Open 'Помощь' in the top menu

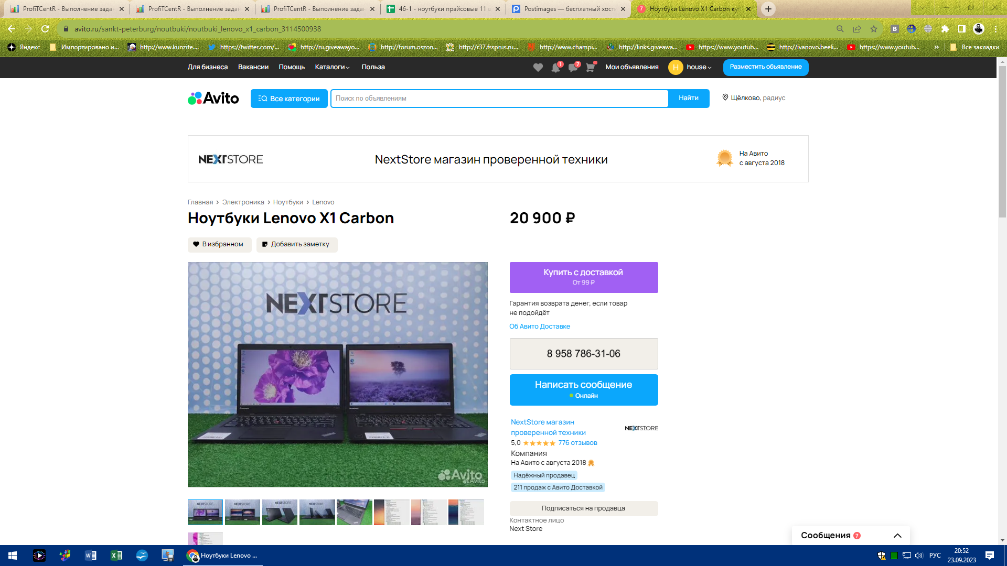click(292, 67)
